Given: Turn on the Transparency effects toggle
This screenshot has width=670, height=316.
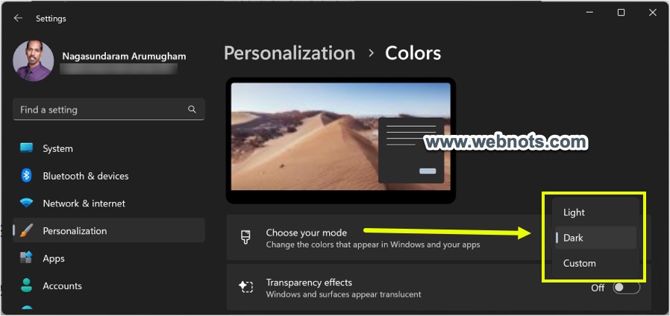Looking at the screenshot, I should [627, 288].
